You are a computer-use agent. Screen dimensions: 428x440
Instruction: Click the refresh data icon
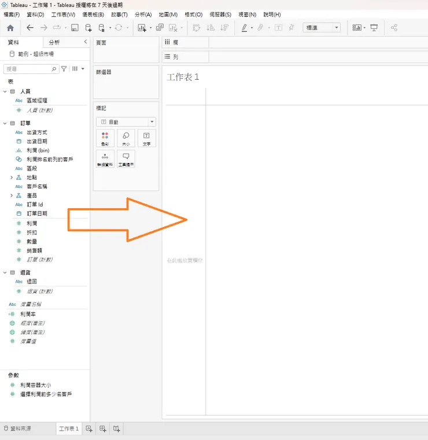[119, 28]
